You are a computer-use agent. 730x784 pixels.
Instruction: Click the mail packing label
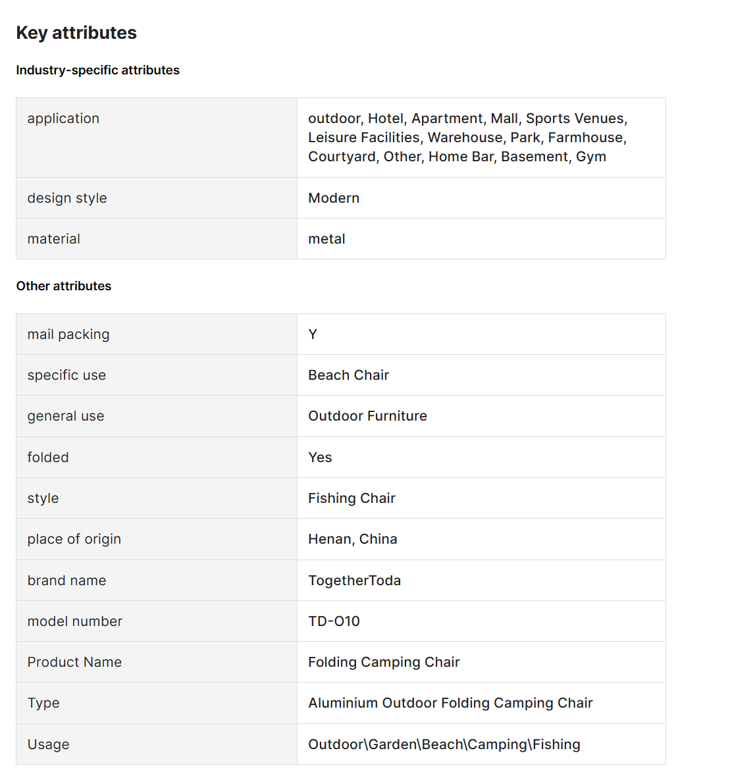pos(68,334)
